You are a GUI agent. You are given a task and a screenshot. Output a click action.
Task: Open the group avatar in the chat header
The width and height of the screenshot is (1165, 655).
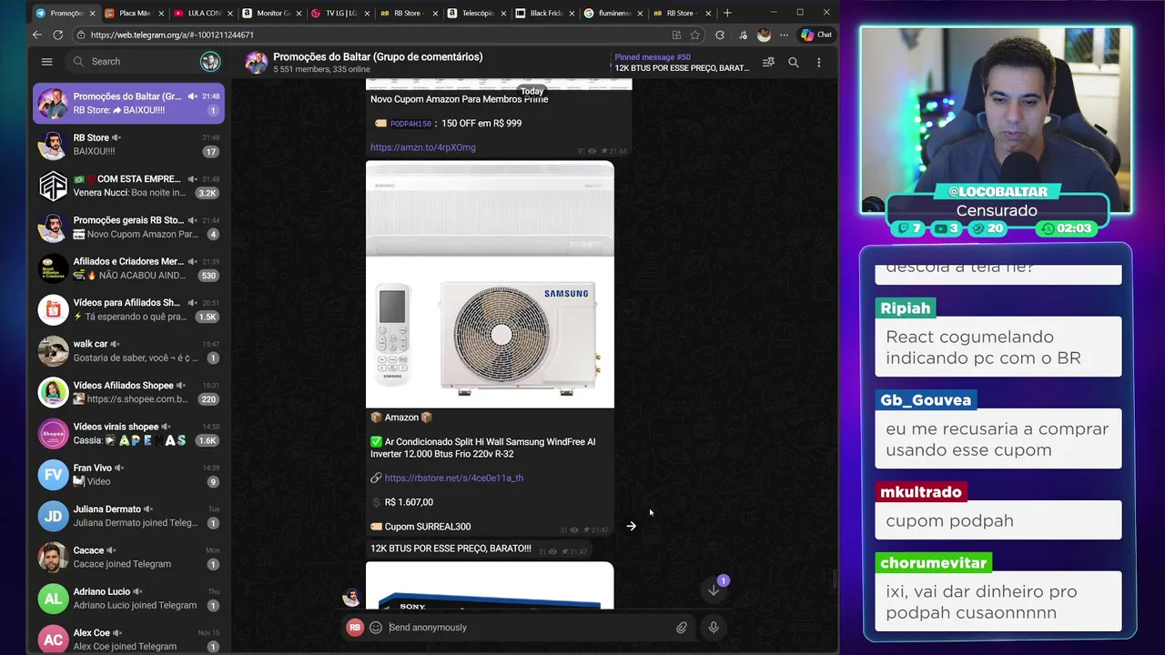point(257,62)
